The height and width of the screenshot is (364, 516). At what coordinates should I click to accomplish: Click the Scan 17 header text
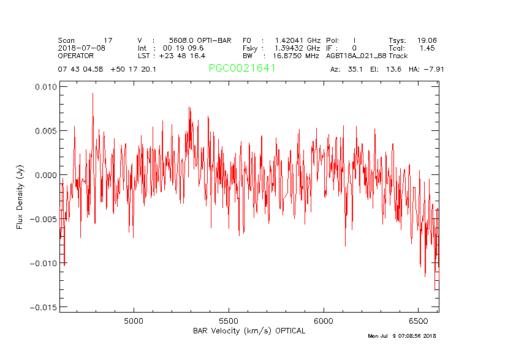click(85, 40)
